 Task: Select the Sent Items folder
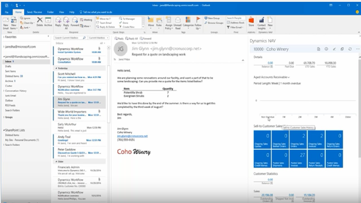[10, 71]
